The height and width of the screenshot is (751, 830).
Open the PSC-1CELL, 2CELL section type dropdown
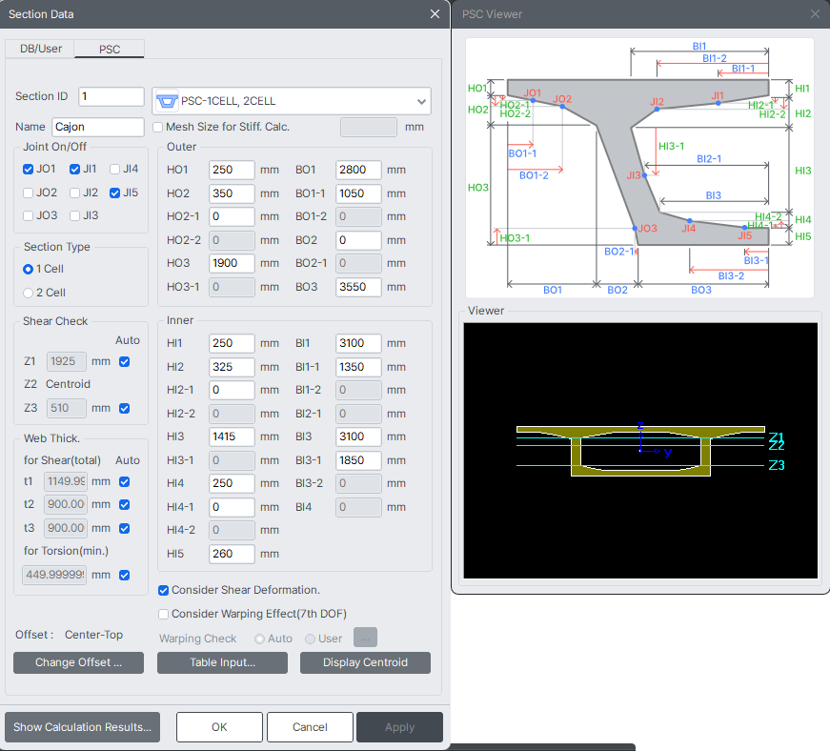(x=292, y=101)
